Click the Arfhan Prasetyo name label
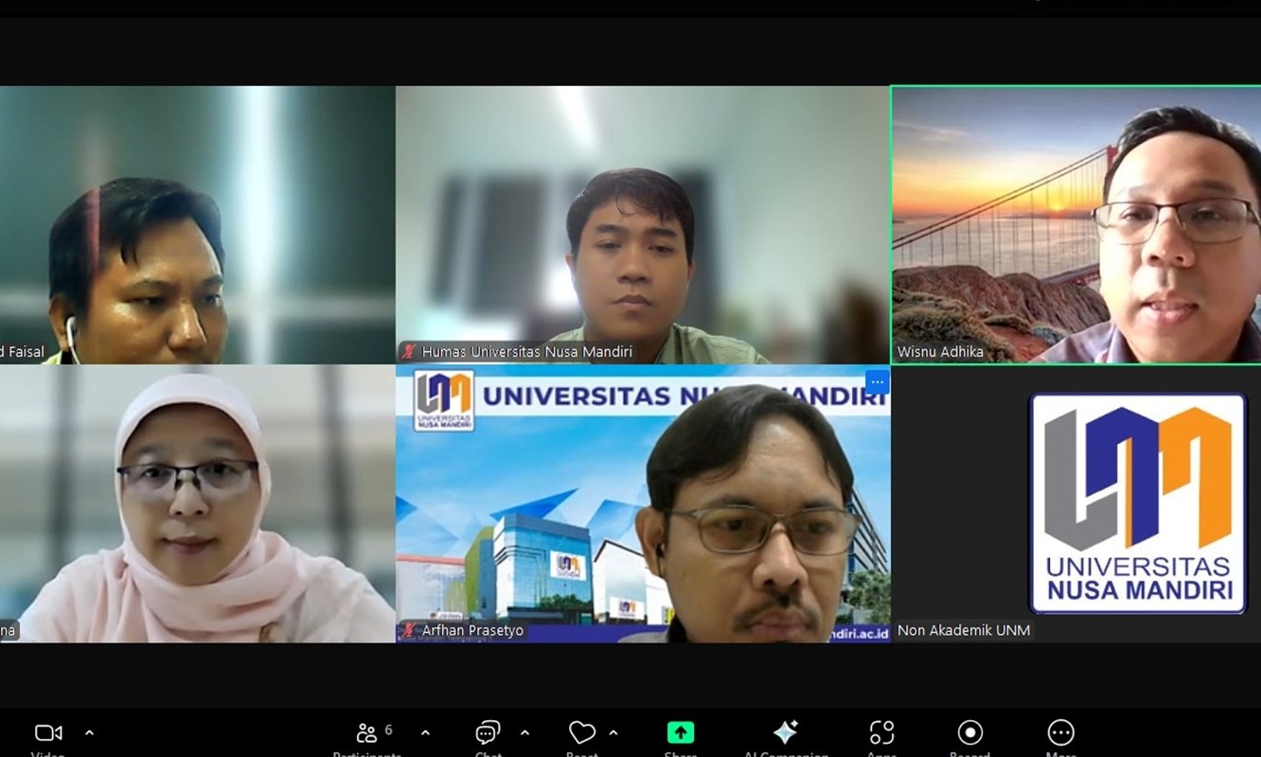Screen dimensions: 1261x757 coord(472,630)
